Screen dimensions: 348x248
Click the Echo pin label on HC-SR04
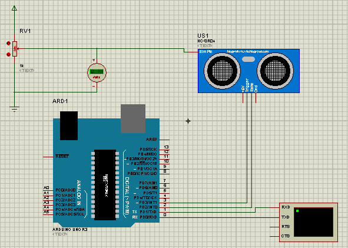coord(251,87)
